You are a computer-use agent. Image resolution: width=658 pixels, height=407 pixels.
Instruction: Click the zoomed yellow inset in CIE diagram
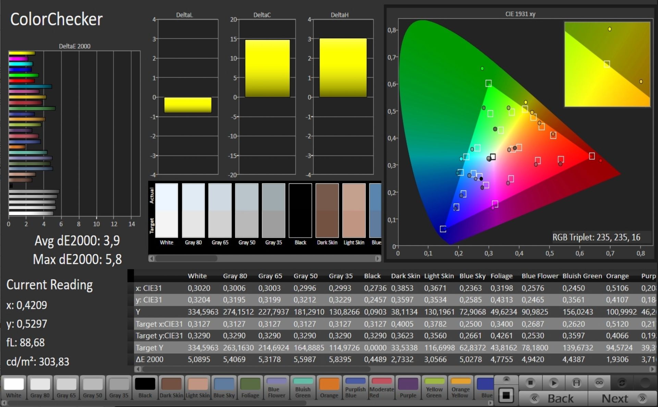[607, 64]
